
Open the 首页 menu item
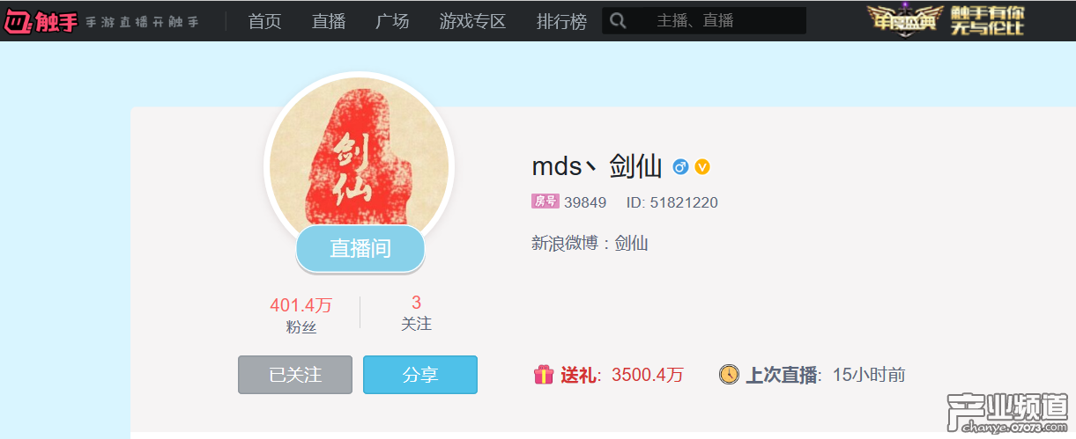(x=265, y=21)
